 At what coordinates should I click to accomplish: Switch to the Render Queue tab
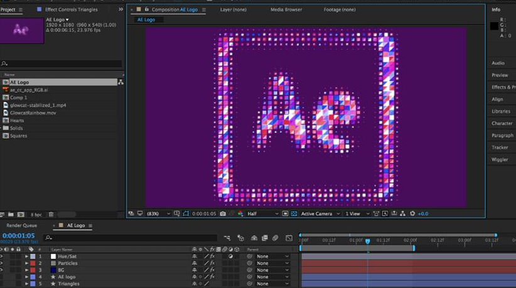(x=22, y=225)
